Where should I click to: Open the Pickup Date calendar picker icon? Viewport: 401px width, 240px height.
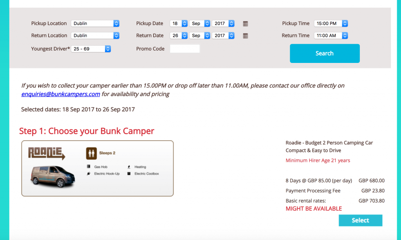pyautogui.click(x=245, y=24)
